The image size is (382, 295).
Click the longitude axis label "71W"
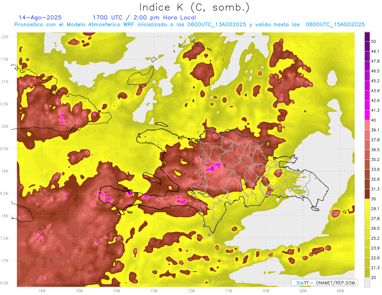(228, 291)
